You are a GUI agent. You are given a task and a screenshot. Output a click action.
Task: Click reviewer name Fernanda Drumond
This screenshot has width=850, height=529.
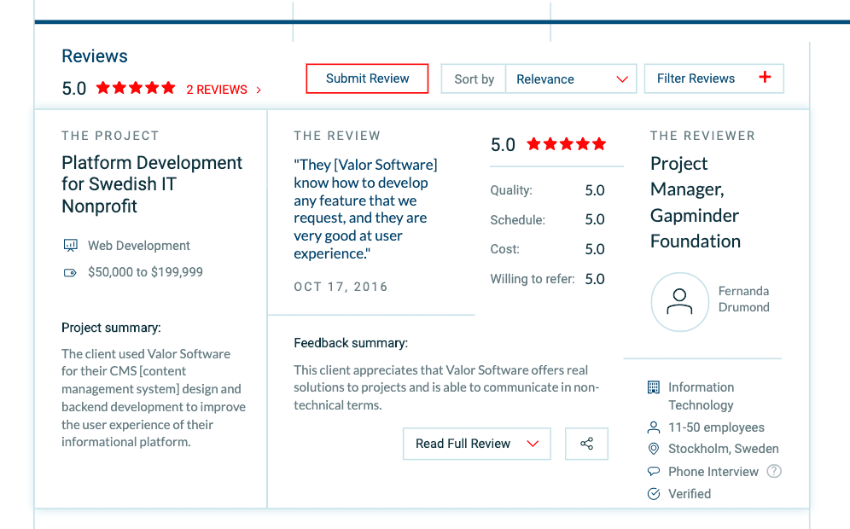pos(743,299)
